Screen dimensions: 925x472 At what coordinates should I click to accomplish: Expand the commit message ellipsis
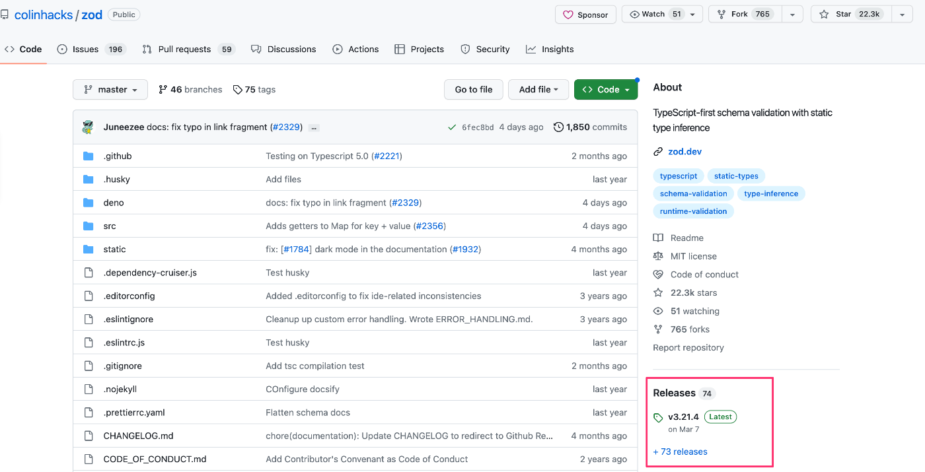click(x=314, y=127)
